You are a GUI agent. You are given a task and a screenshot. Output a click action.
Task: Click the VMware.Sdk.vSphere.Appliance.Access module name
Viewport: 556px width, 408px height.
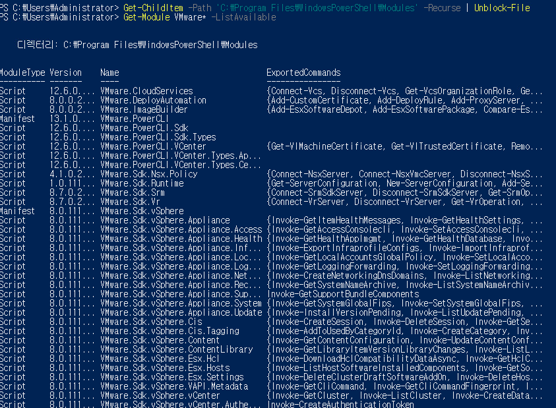[x=181, y=229]
